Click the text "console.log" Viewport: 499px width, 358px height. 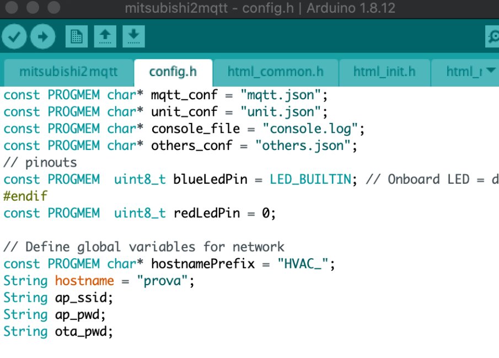point(310,129)
